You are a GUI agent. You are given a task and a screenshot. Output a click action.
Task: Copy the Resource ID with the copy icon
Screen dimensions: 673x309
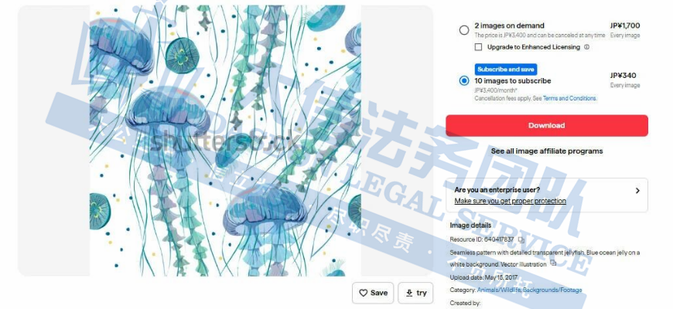click(x=521, y=240)
